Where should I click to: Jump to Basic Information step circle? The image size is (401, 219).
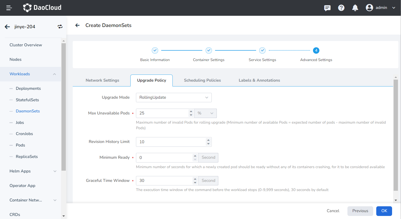(155, 50)
